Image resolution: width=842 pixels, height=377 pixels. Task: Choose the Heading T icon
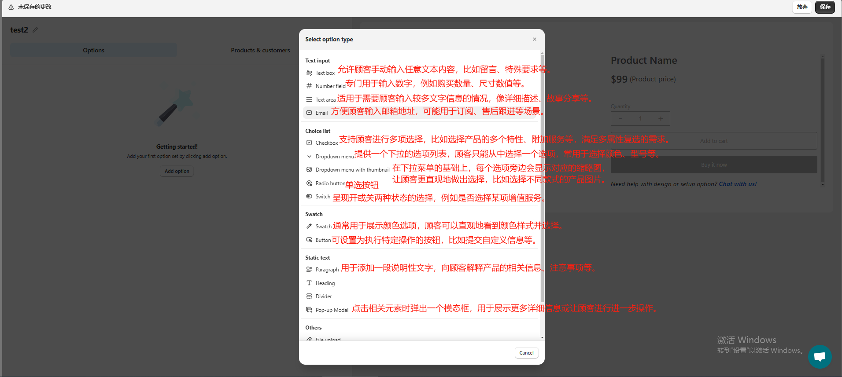pyautogui.click(x=309, y=283)
